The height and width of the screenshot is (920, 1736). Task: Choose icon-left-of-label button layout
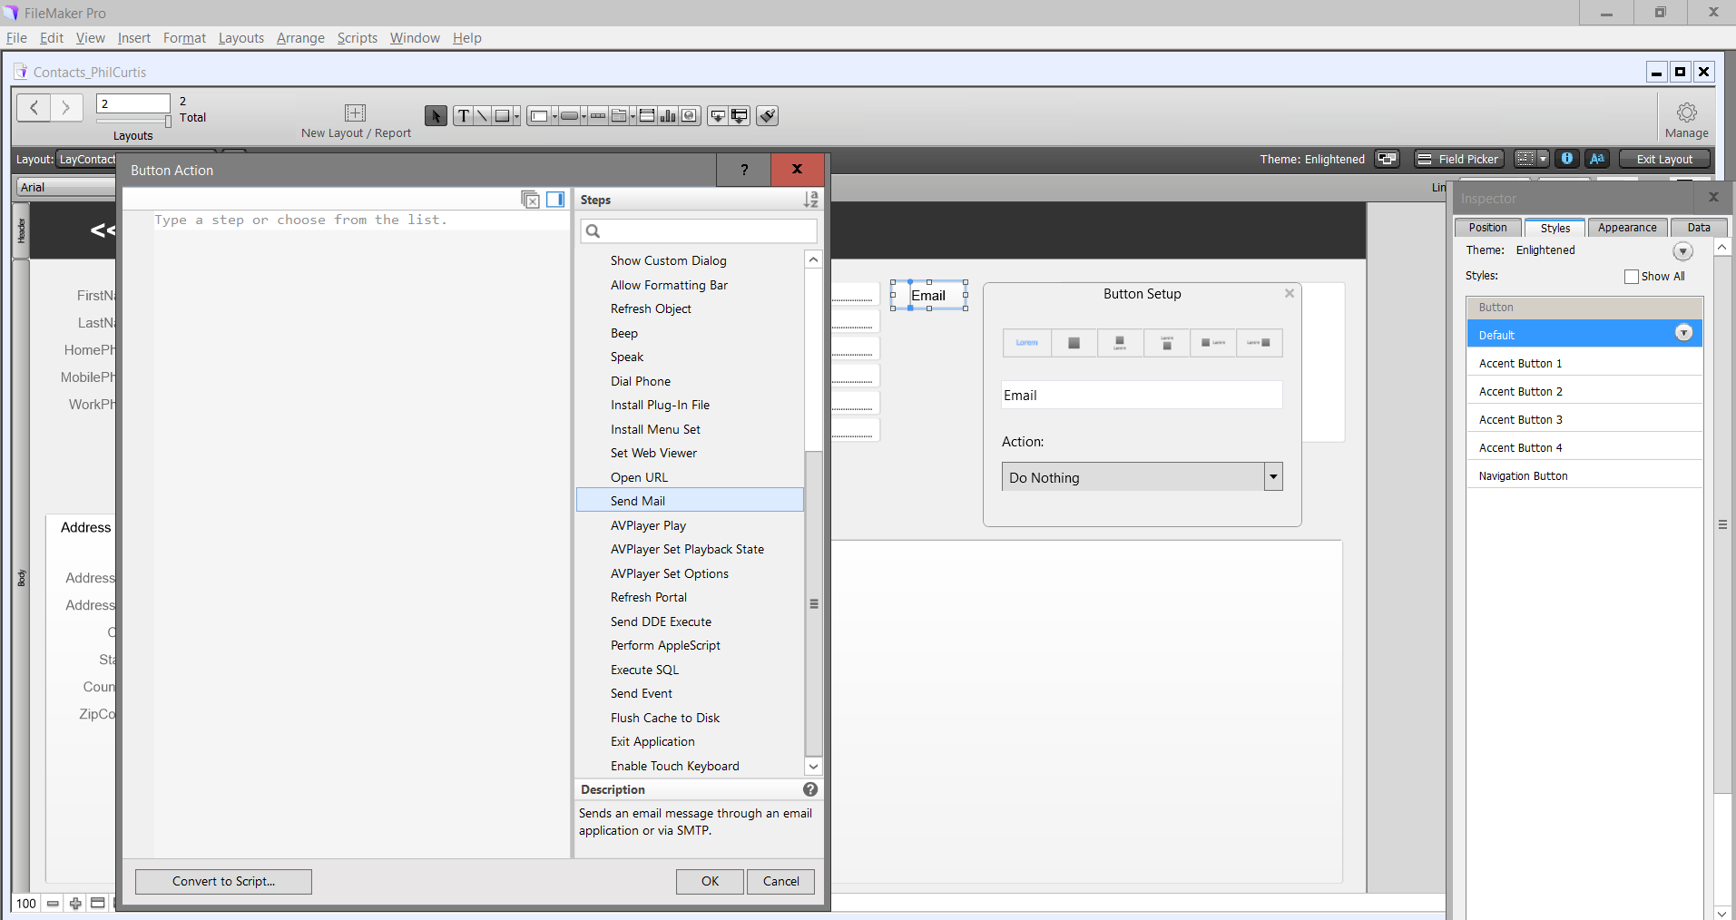1213,343
